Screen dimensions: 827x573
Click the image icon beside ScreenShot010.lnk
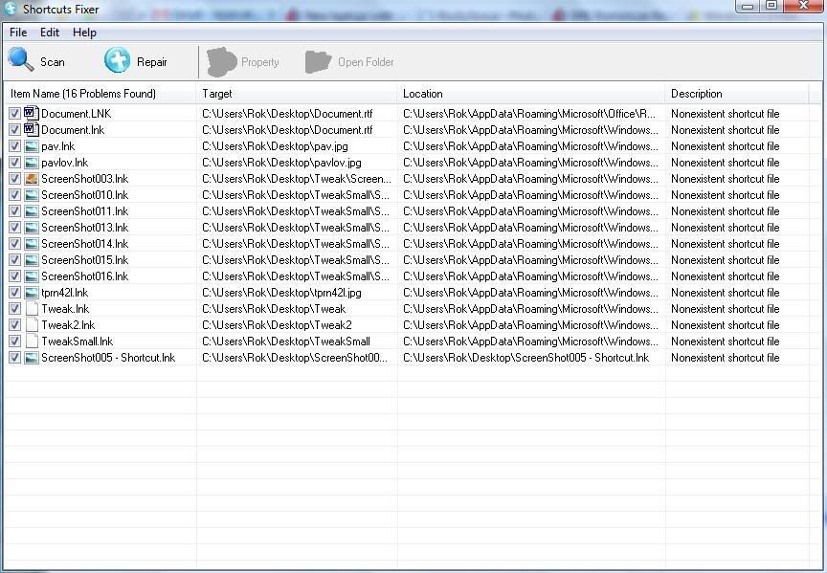[32, 195]
